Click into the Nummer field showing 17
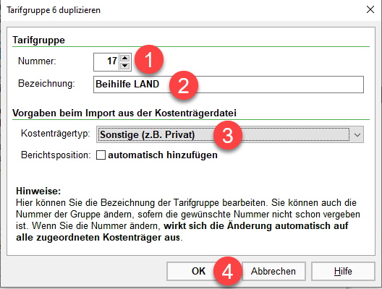382x289 pixels. tap(106, 62)
